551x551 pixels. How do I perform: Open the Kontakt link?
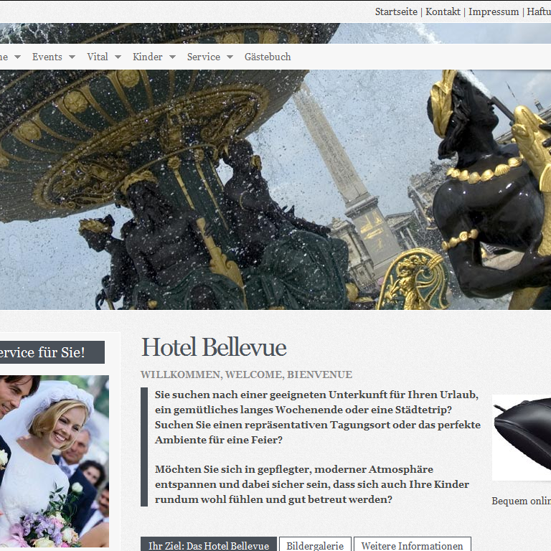click(x=443, y=11)
